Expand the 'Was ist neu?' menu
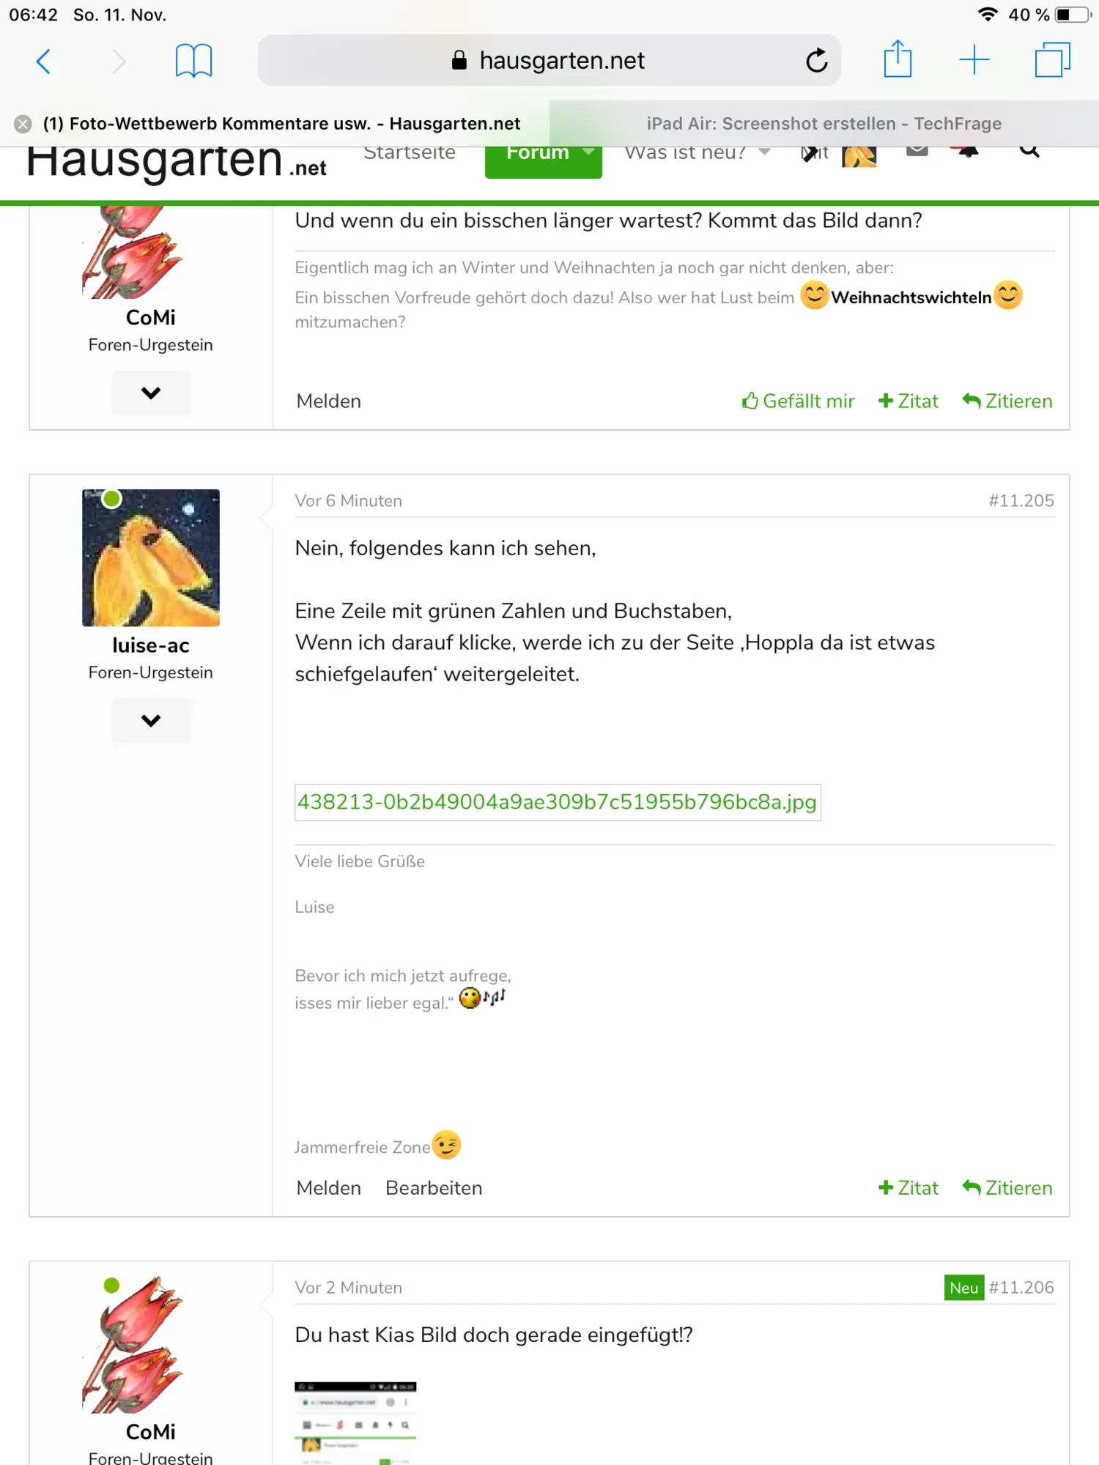Viewport: 1099px width, 1465px height. tap(696, 153)
